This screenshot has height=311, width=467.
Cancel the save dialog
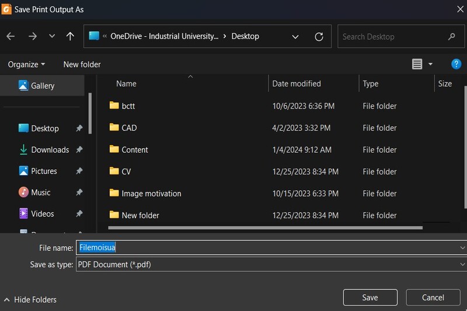[433, 298]
